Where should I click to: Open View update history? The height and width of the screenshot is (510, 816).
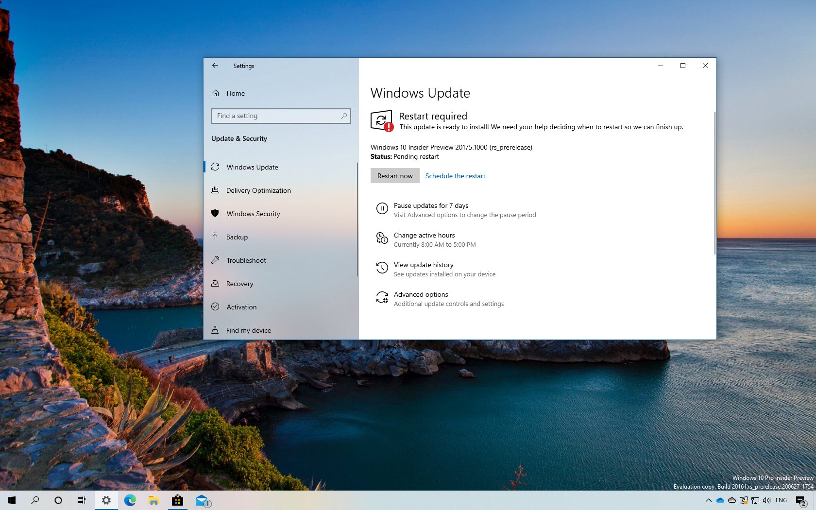pos(423,265)
